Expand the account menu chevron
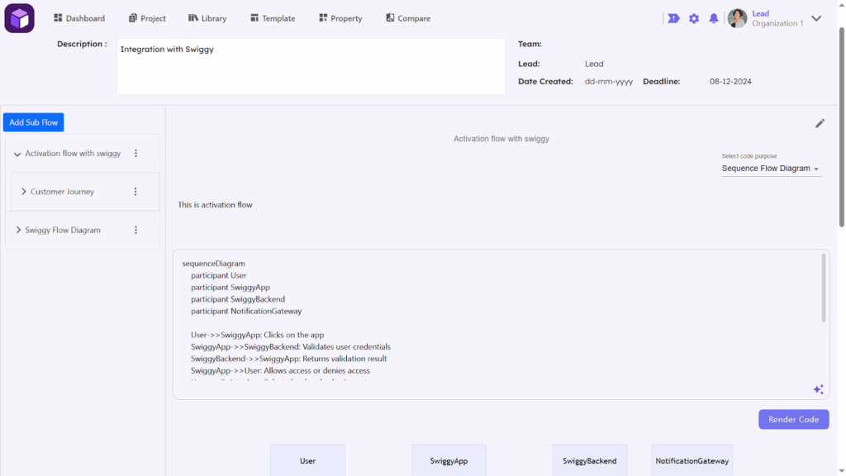Image resolution: width=846 pixels, height=476 pixels. 816,18
